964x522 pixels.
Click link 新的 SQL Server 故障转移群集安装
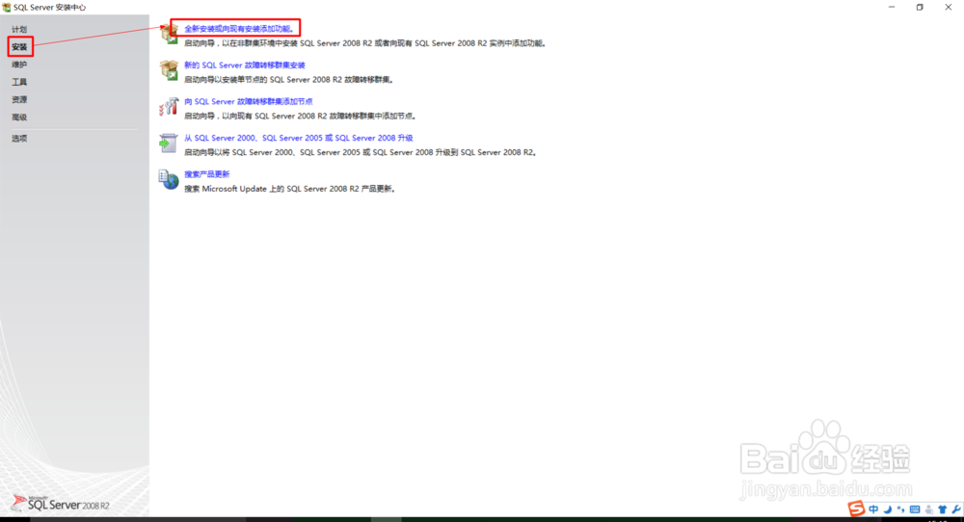point(245,65)
